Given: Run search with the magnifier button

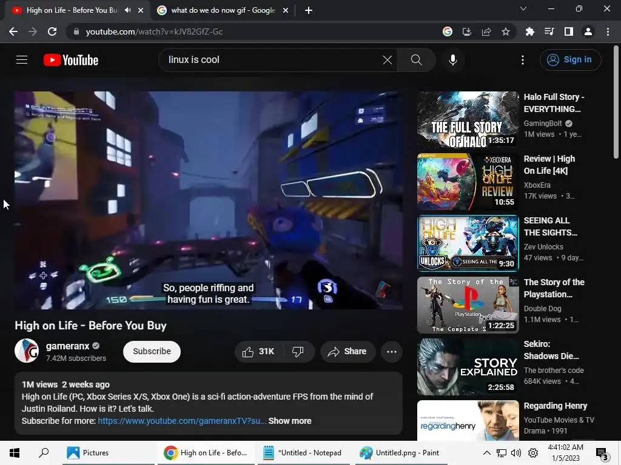Looking at the screenshot, I should point(416,60).
